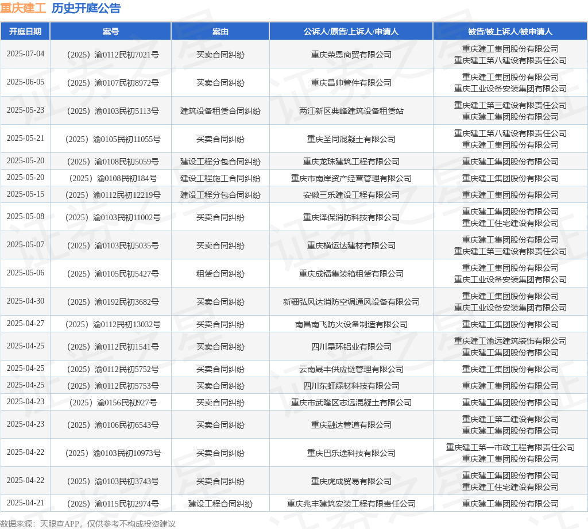Click the 案由 column header
The width and height of the screenshot is (588, 529).
[x=220, y=32]
